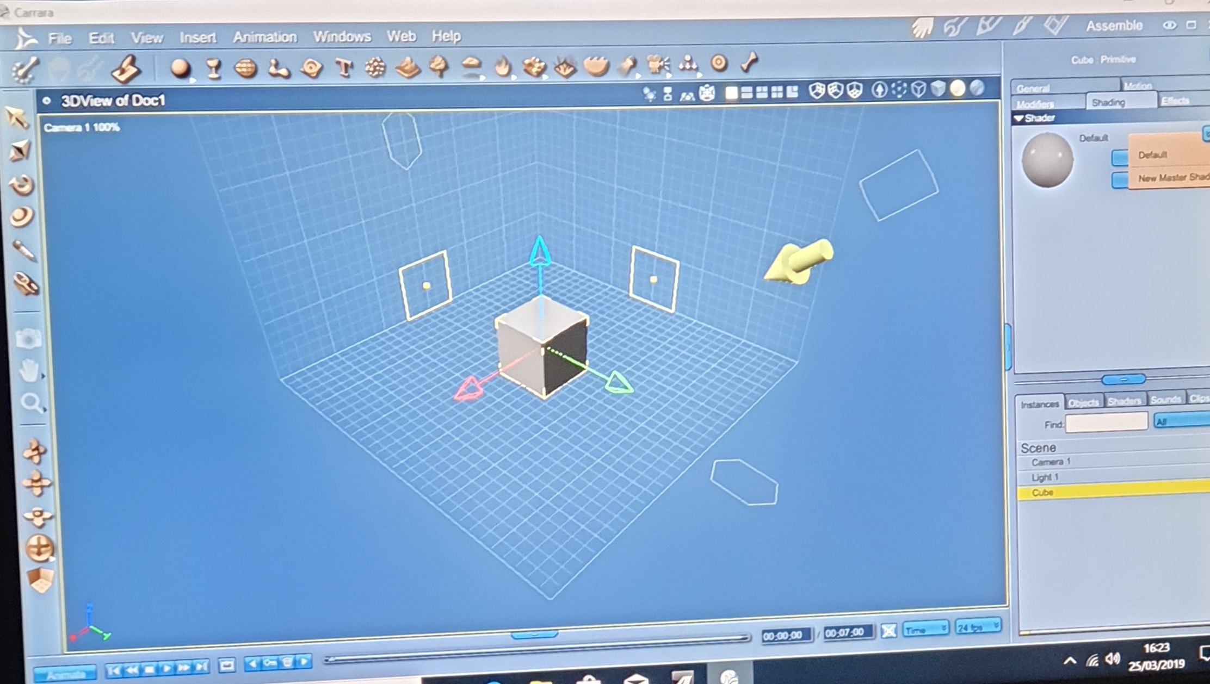The image size is (1210, 684).
Task: Collapse the Shader section triangle
Action: point(1019,118)
